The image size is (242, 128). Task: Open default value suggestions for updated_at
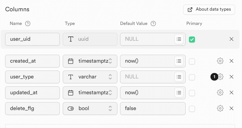(179, 93)
